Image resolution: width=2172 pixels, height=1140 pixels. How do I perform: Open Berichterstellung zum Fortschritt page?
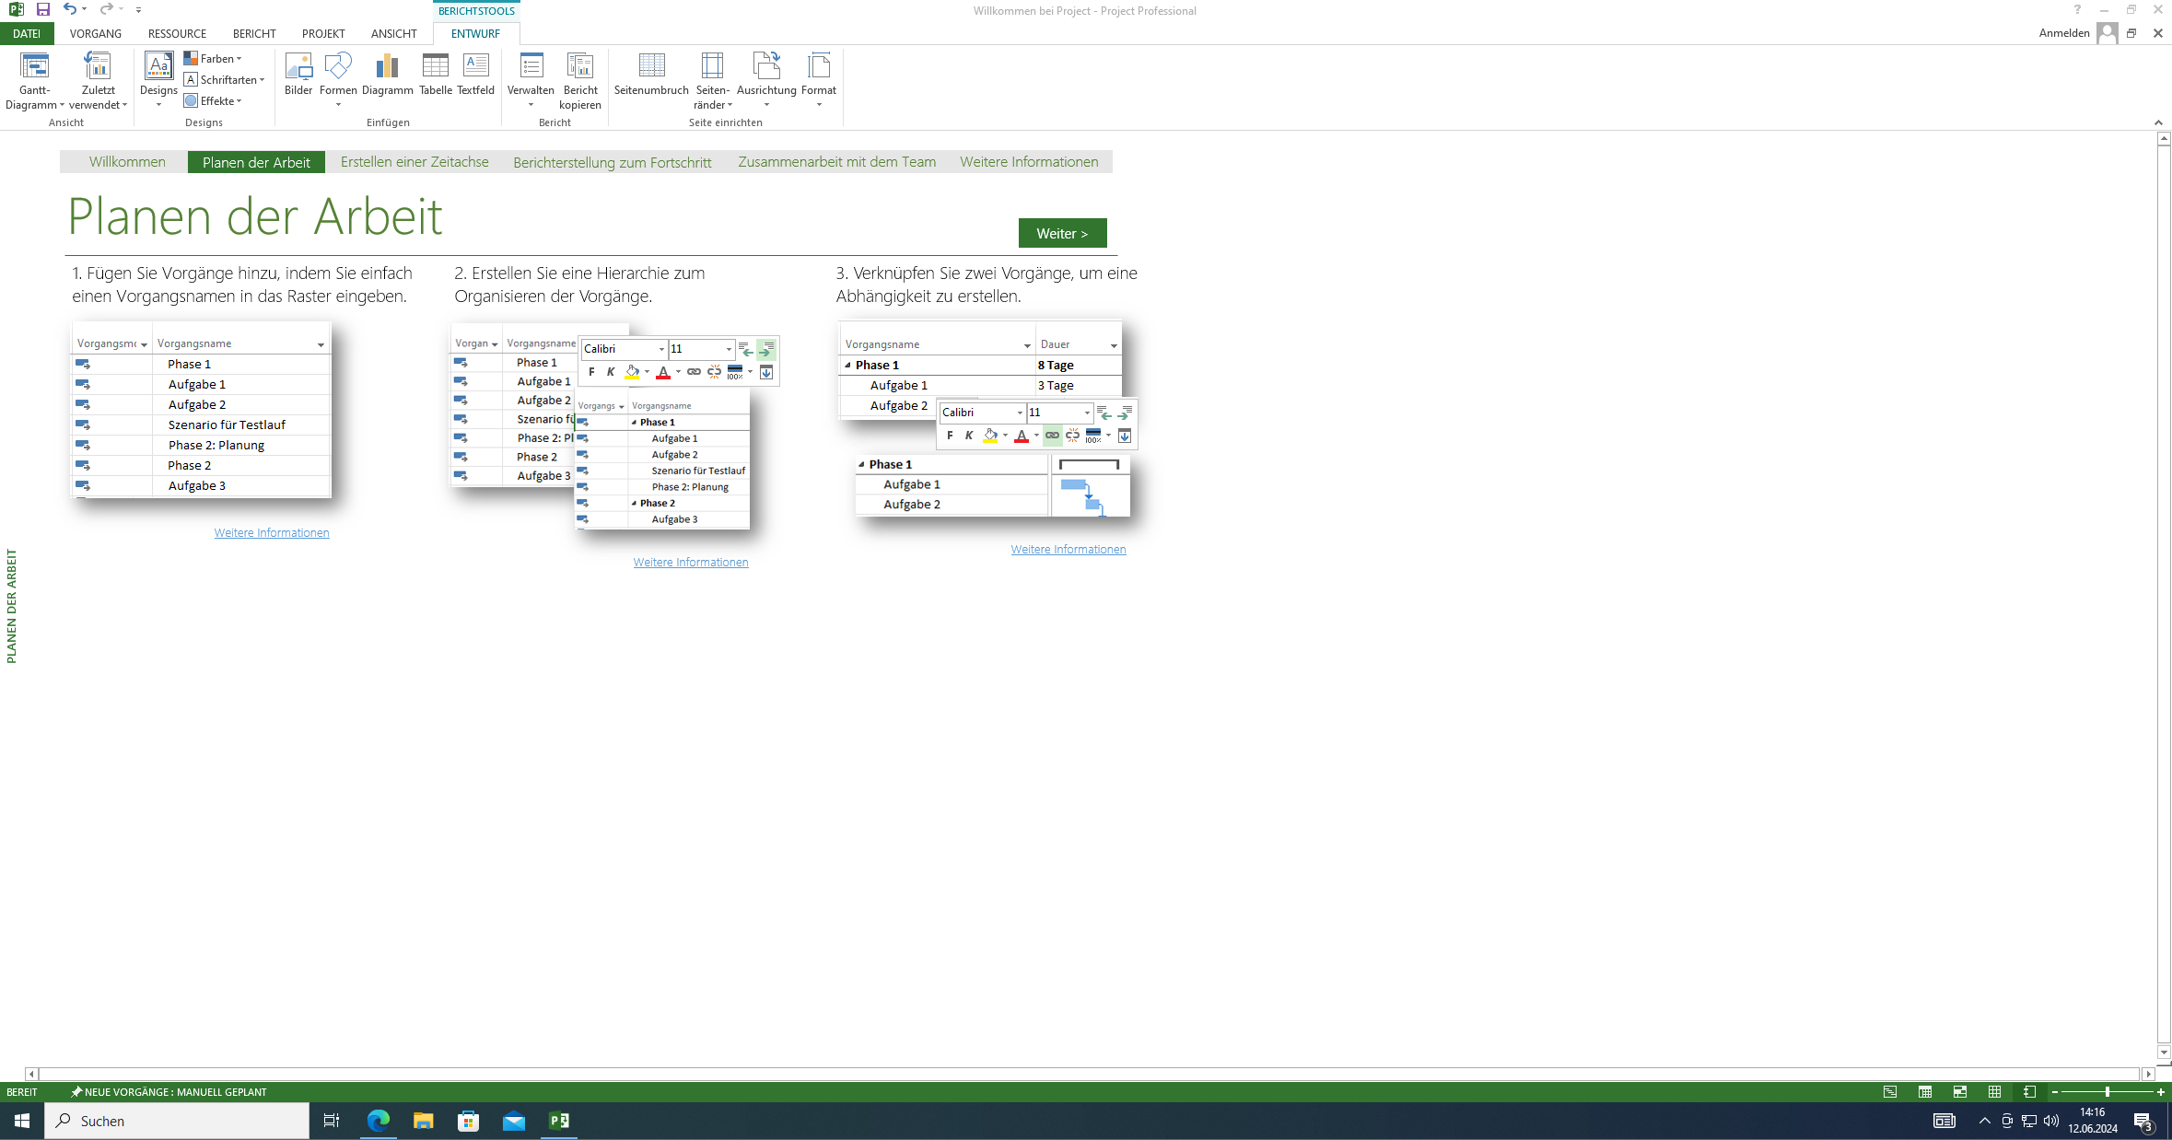coord(613,162)
